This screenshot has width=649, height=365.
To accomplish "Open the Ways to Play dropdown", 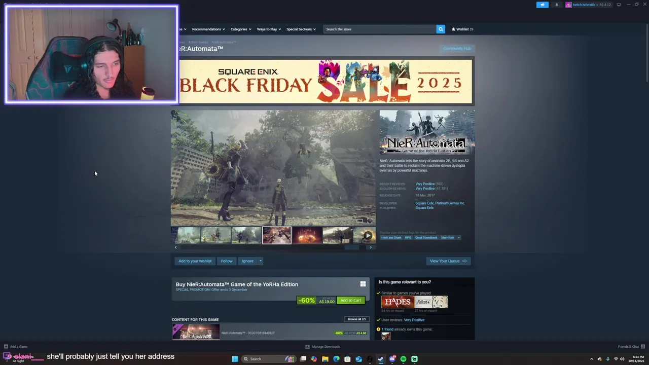I will [x=269, y=29].
